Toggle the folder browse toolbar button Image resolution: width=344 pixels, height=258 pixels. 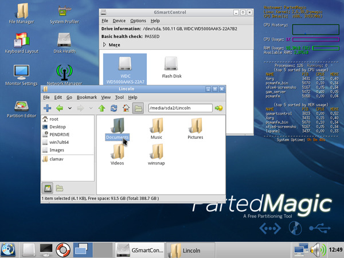(x=138, y=108)
